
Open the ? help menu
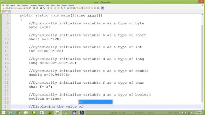[76, 5]
